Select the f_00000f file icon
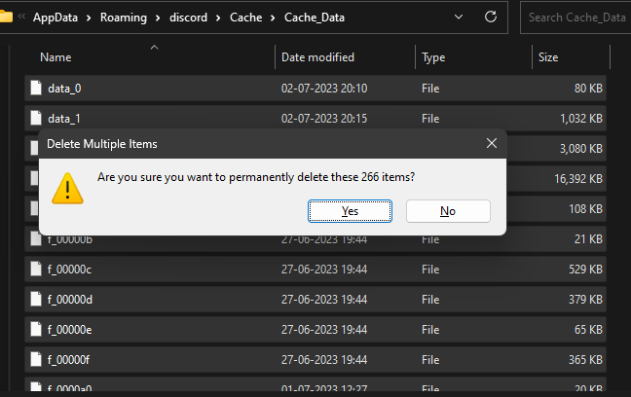The image size is (631, 397). coord(36,360)
